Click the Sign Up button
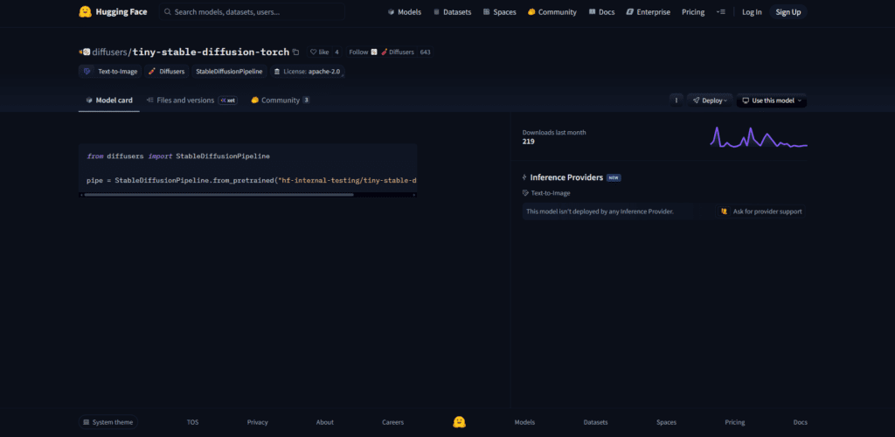The image size is (895, 437). (x=787, y=12)
